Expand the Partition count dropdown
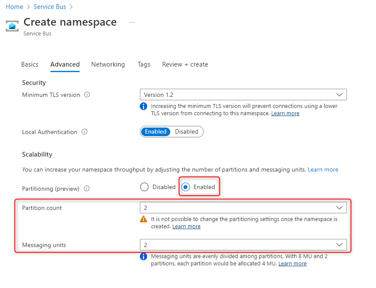The image size is (376, 288). (x=243, y=208)
